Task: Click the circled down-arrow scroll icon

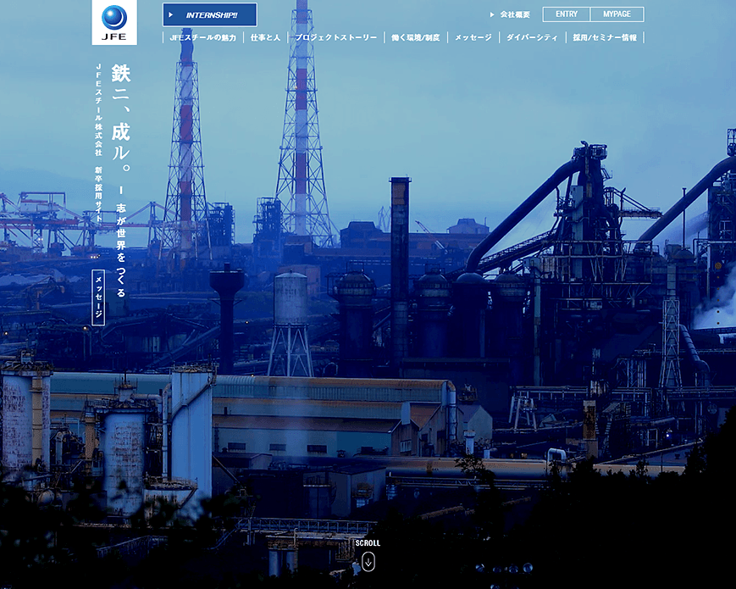Action: coord(368,560)
